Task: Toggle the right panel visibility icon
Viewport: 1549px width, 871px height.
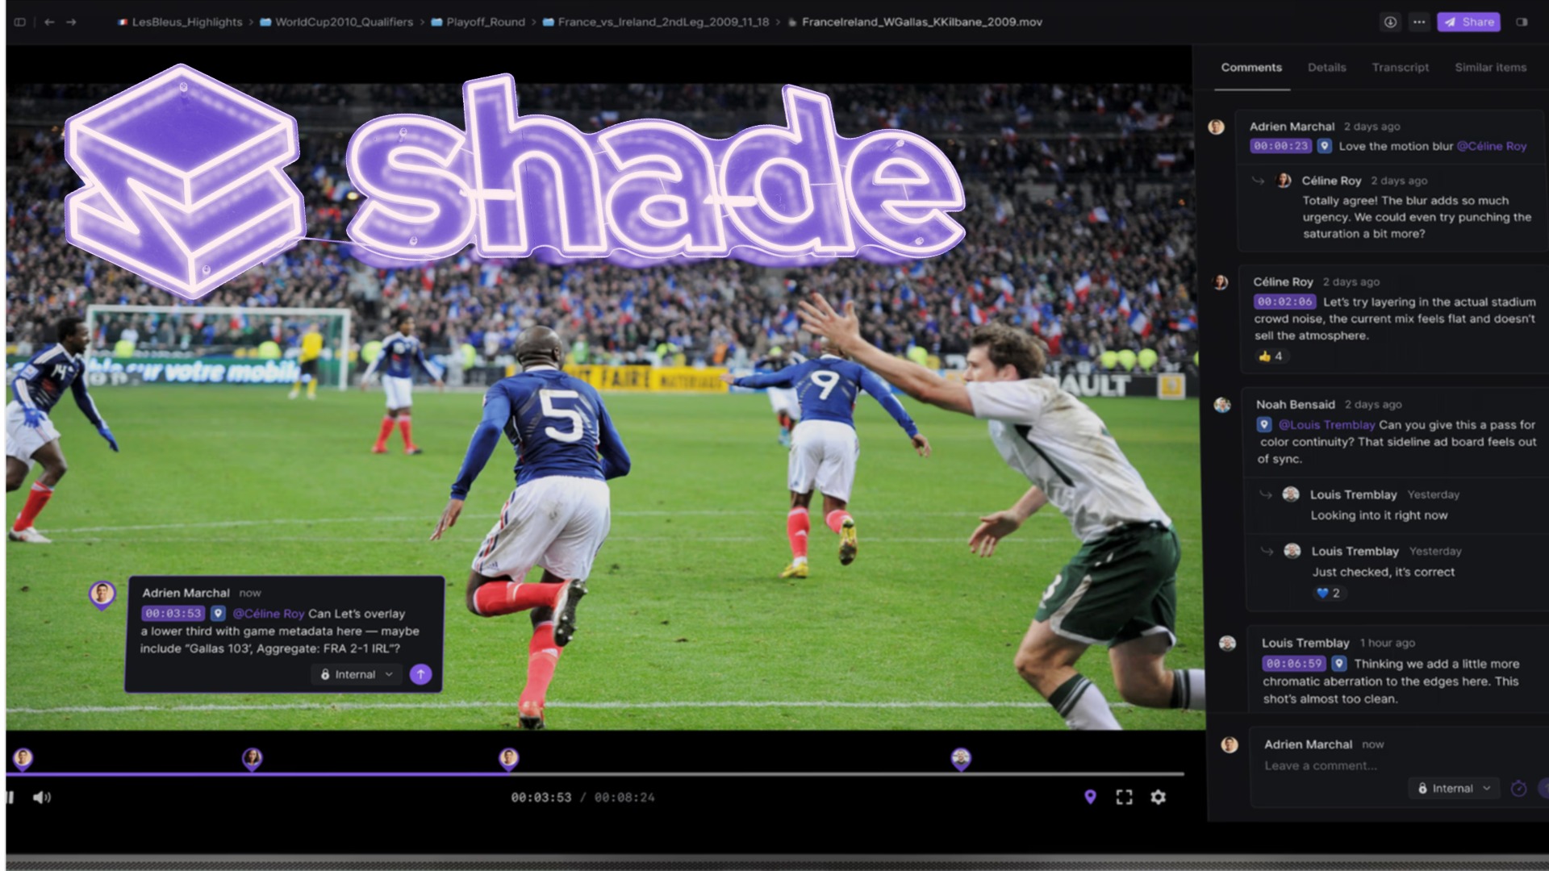Action: pos(1522,23)
